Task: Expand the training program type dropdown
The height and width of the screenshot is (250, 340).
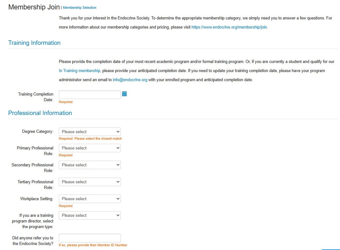Action: 90,215
